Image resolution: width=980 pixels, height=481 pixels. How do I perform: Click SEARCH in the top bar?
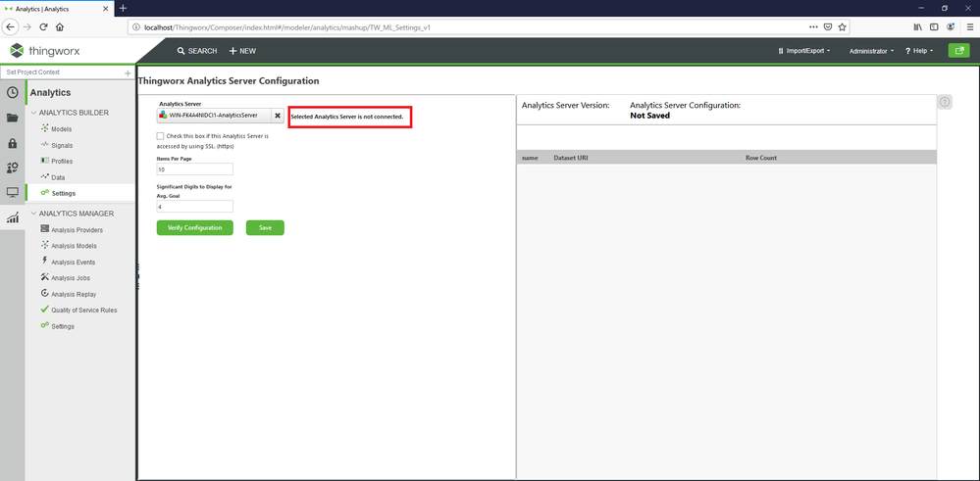coord(197,51)
